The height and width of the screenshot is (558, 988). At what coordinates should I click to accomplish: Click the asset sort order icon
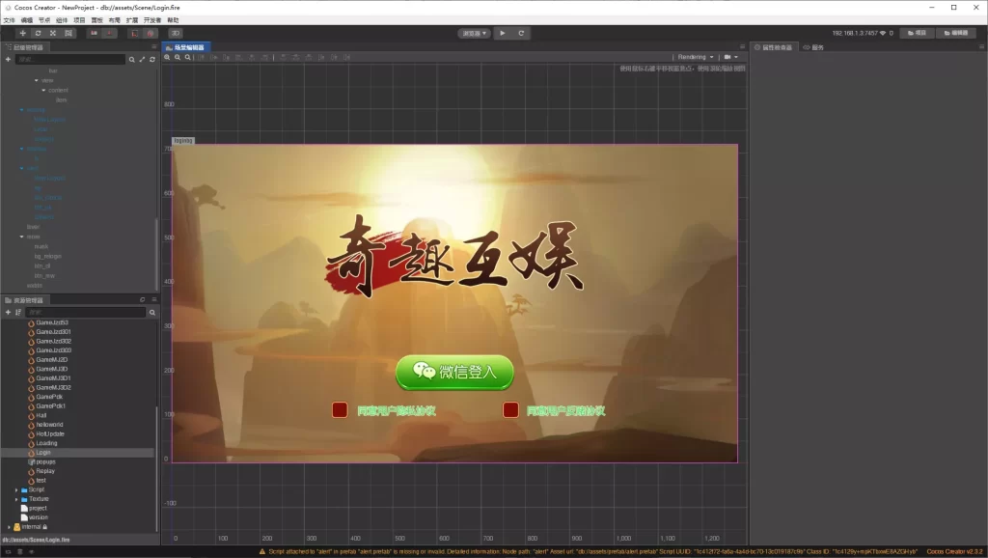tap(18, 312)
